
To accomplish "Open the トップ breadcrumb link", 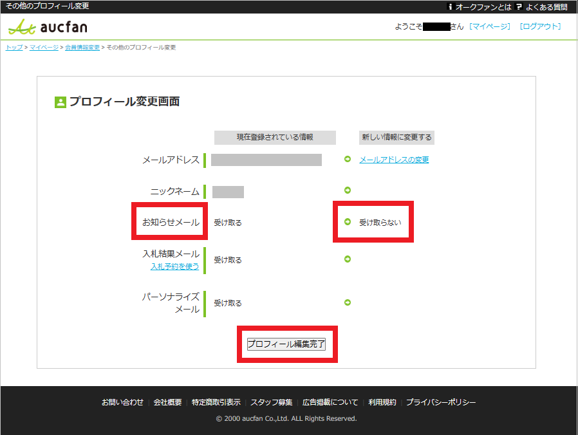I will [x=14, y=48].
